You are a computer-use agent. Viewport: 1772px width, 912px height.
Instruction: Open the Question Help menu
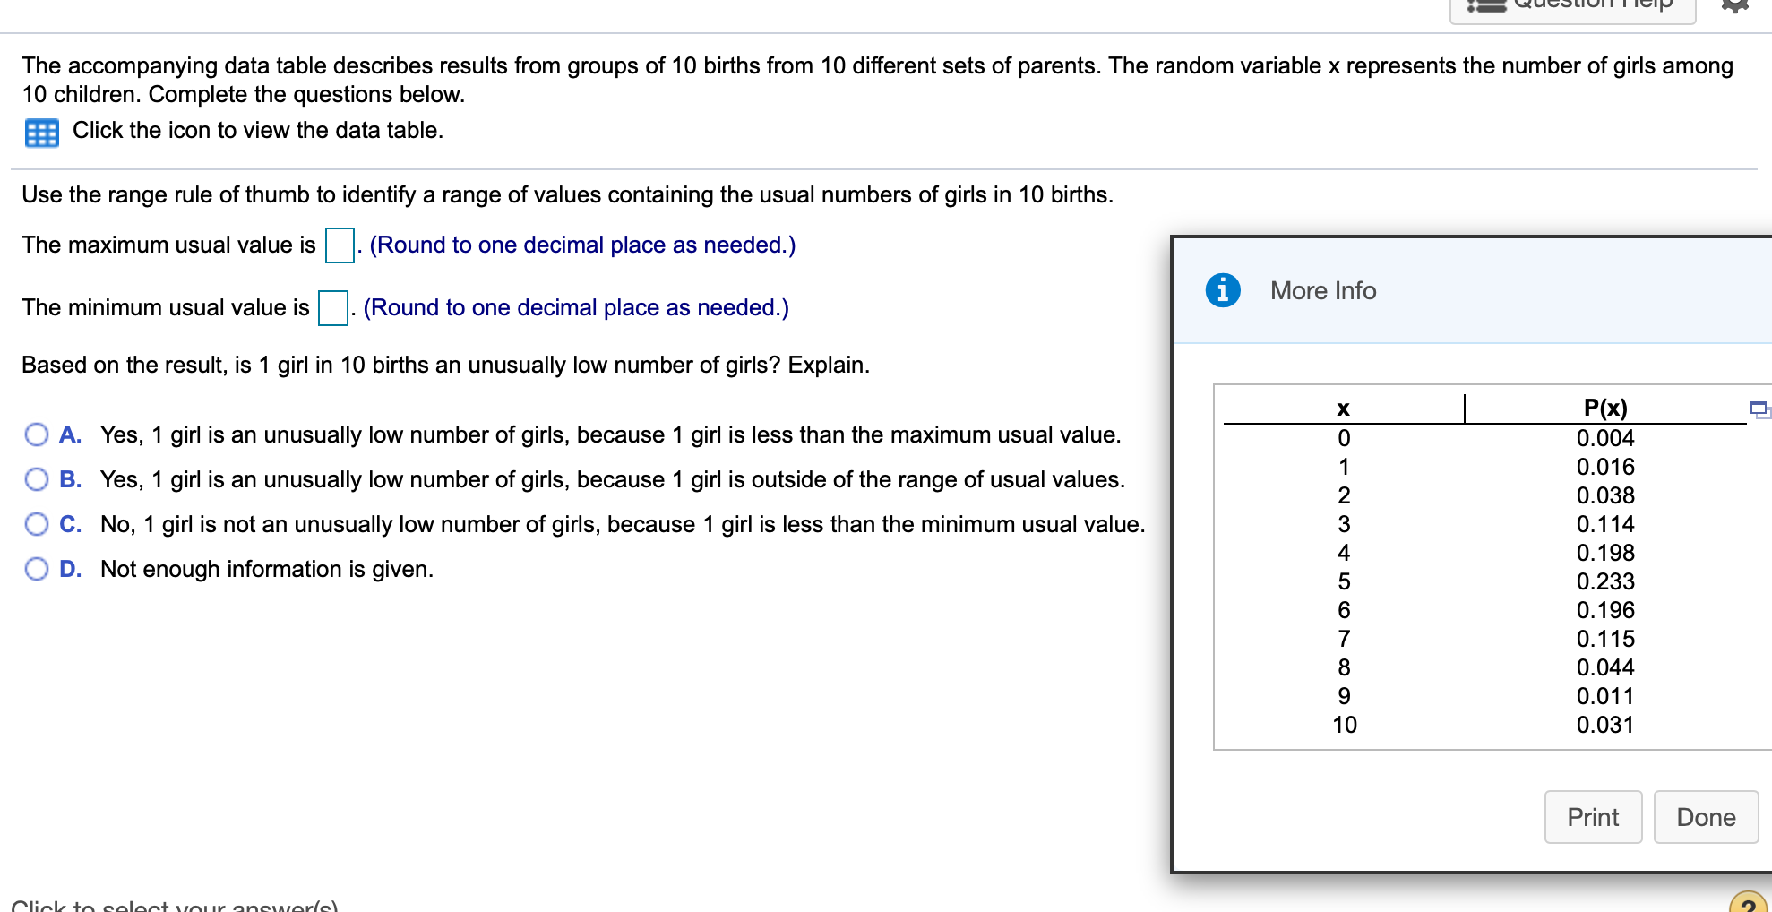1572,6
